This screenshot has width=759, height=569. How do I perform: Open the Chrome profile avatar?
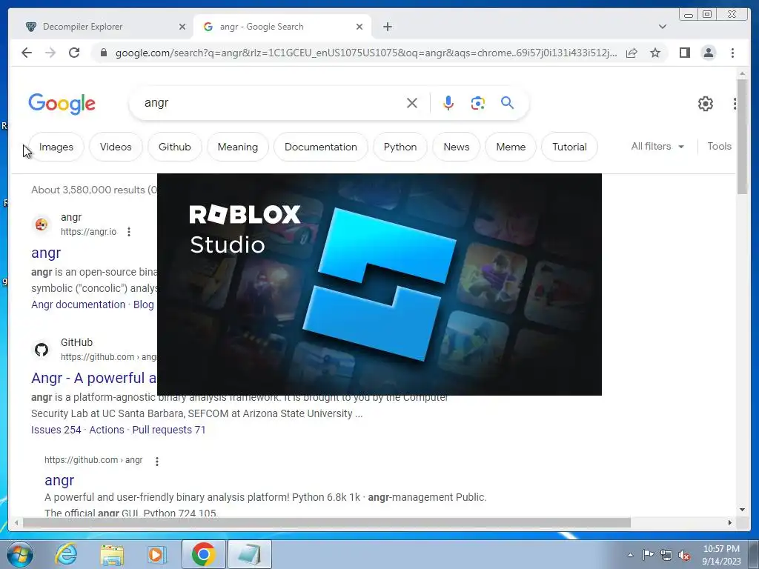pyautogui.click(x=709, y=53)
